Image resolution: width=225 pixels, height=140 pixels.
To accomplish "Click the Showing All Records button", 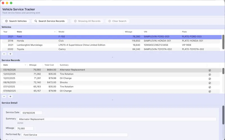I will [87, 21].
